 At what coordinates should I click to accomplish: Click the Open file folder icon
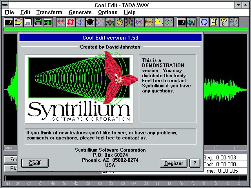click(18, 22)
